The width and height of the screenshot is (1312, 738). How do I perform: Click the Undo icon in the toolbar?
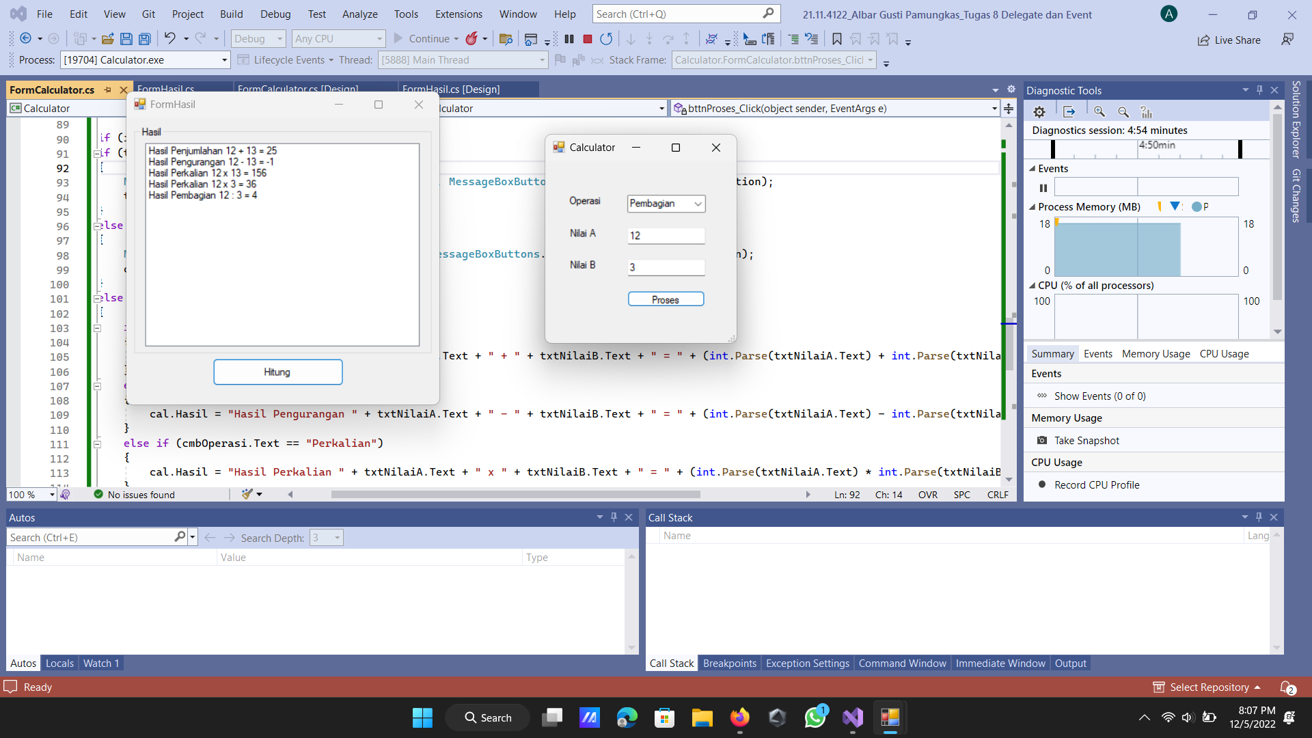[x=171, y=38]
